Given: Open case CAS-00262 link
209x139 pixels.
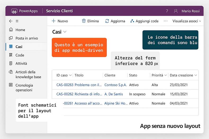Looking at the screenshot, I should coord(65,94).
